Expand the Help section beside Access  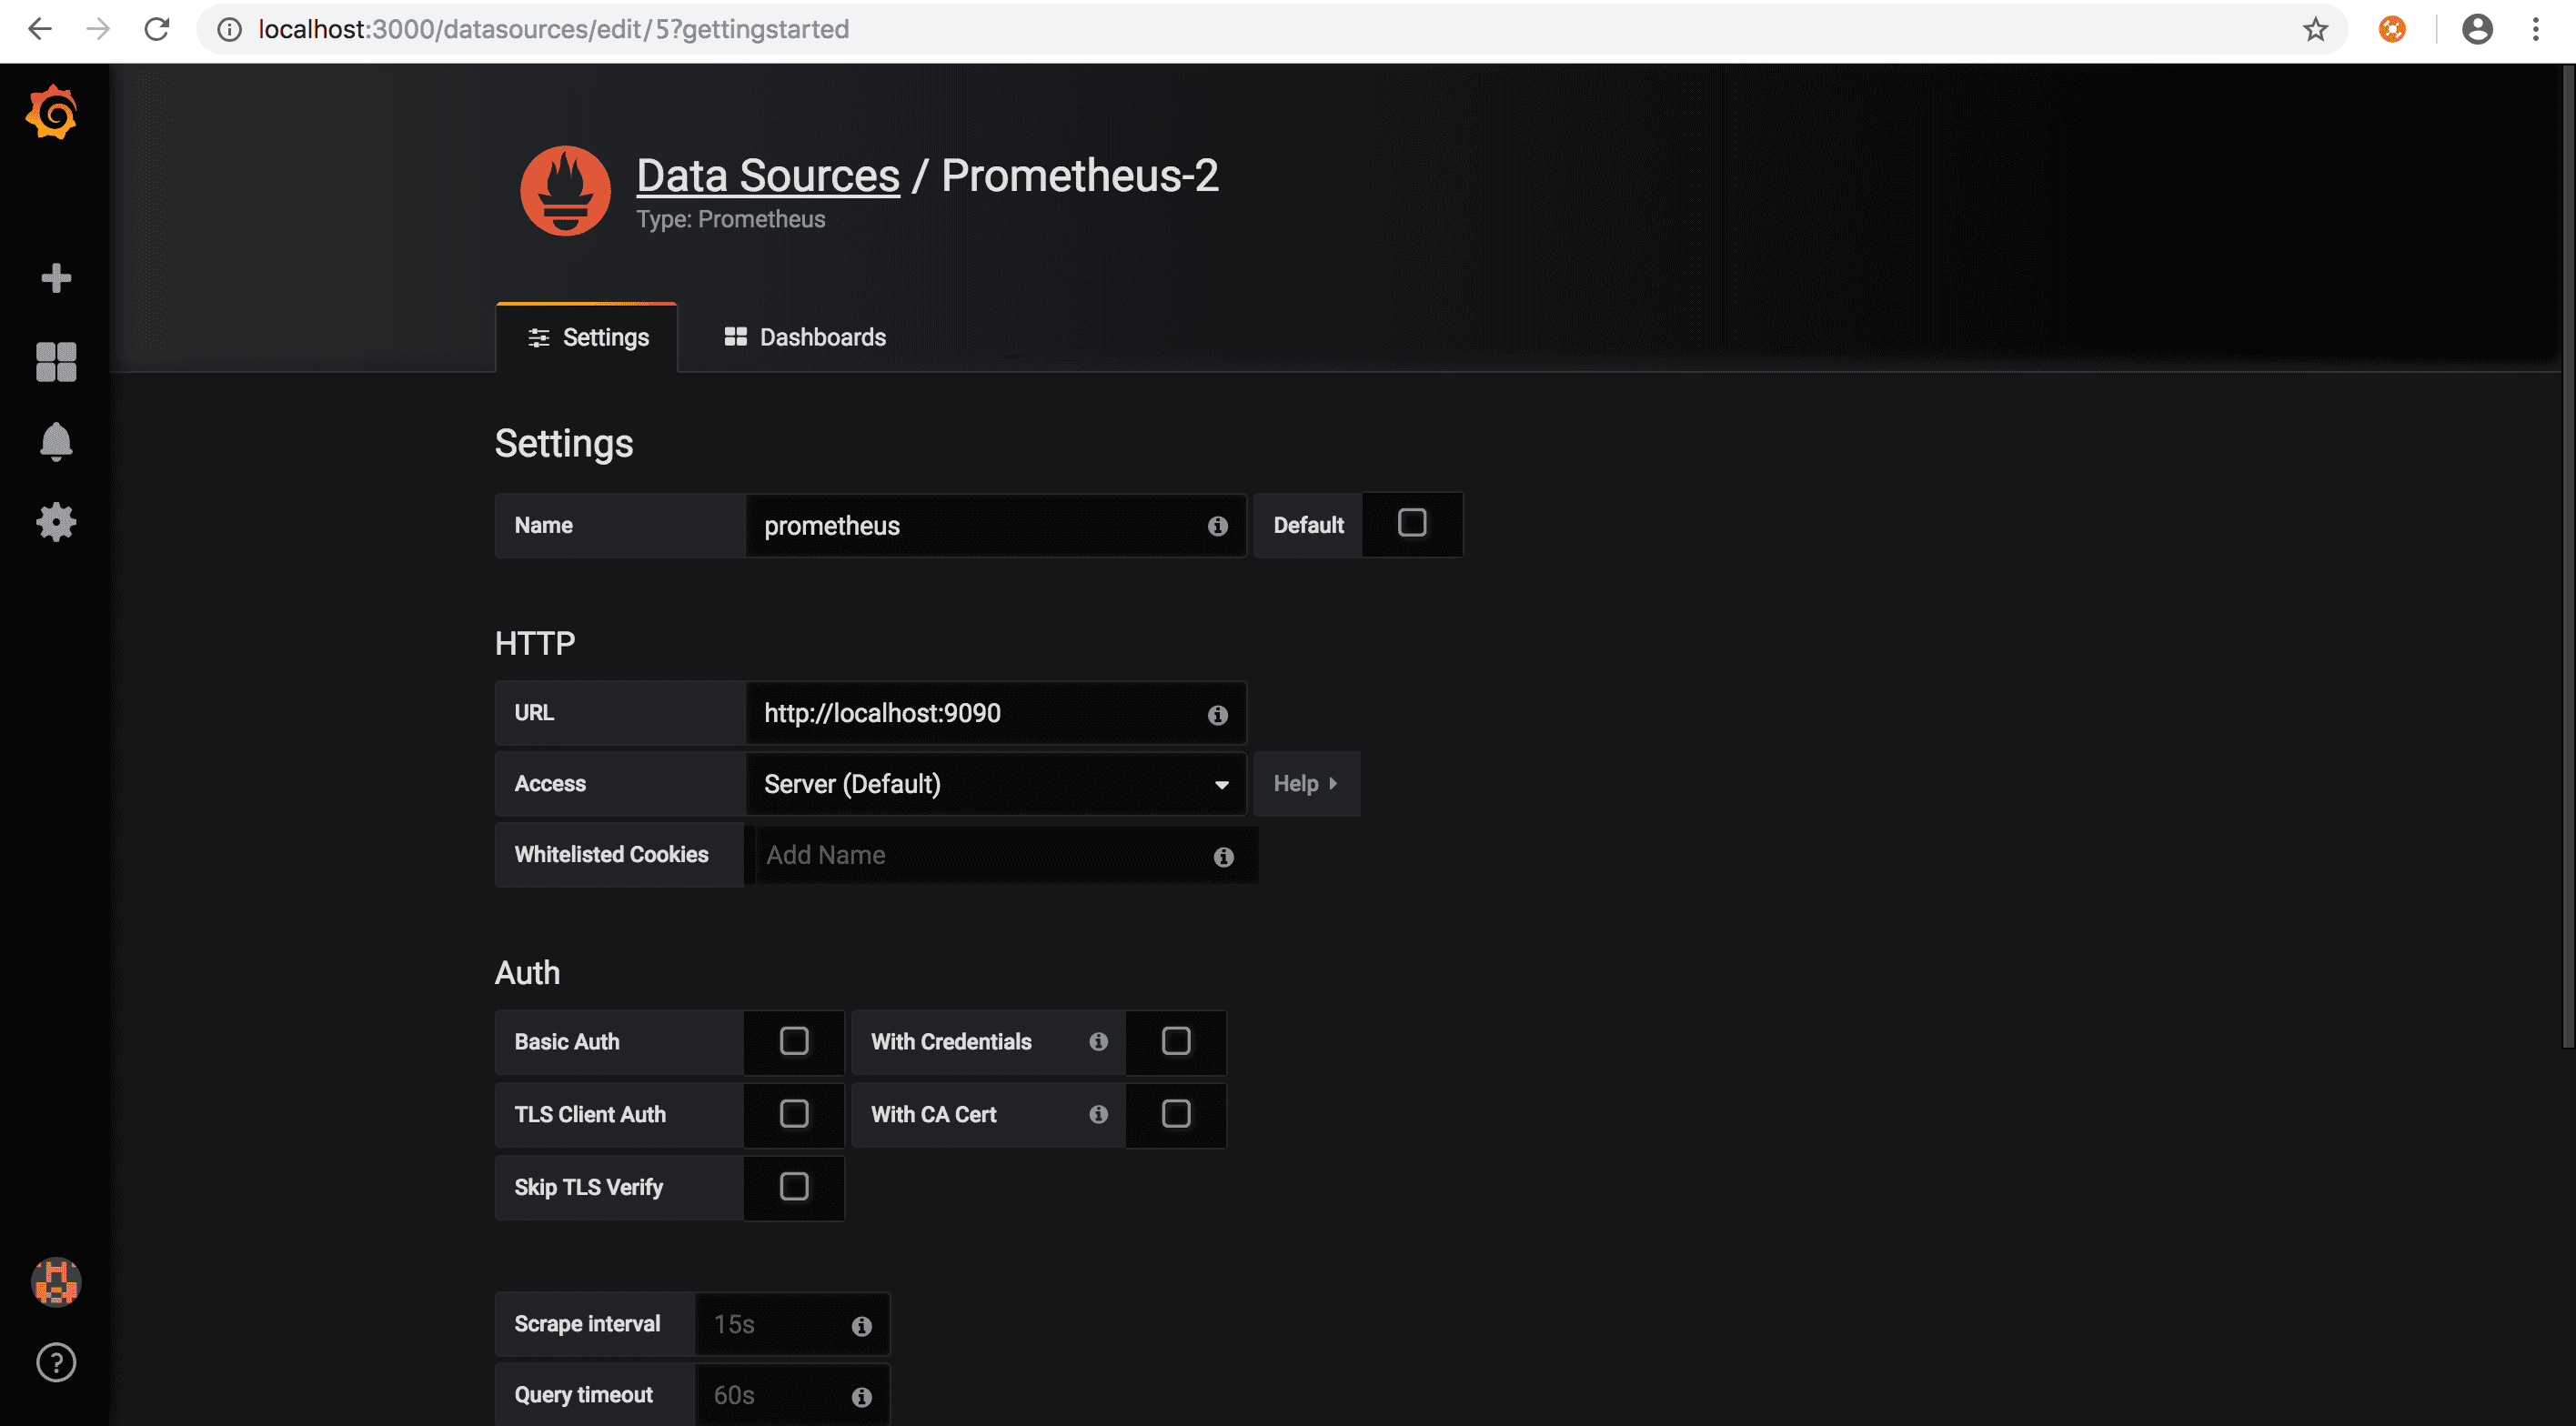coord(1305,784)
